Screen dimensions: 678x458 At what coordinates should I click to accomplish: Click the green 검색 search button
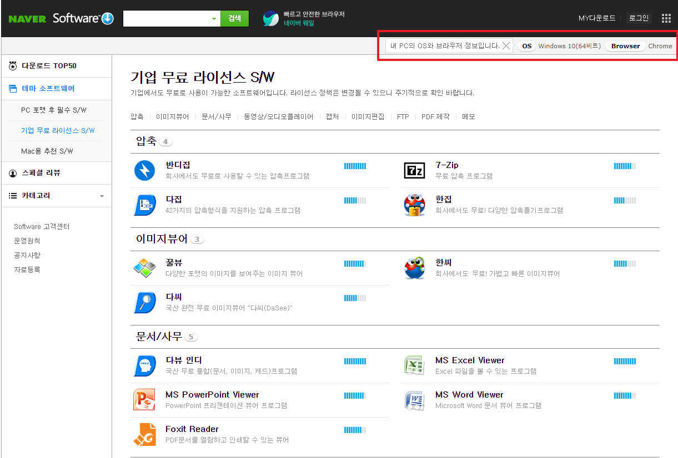click(x=235, y=18)
